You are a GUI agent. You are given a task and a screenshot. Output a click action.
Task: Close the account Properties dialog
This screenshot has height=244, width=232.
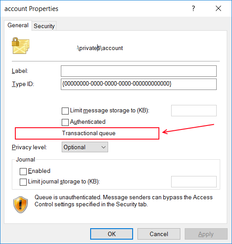point(218,8)
